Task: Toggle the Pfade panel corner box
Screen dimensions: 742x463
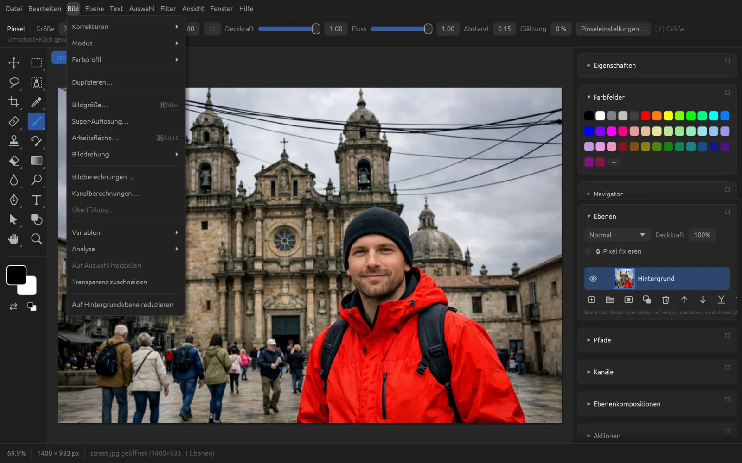Action: [x=728, y=335]
